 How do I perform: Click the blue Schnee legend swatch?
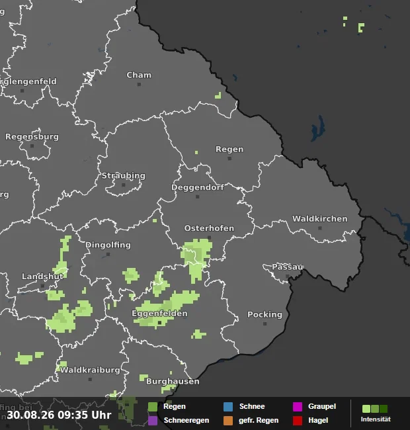[x=228, y=407]
